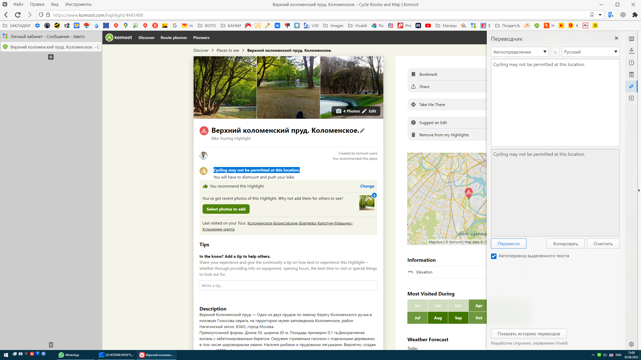The width and height of the screenshot is (641, 360).
Task: Reload the page with refresh icon
Action: click(x=18, y=15)
